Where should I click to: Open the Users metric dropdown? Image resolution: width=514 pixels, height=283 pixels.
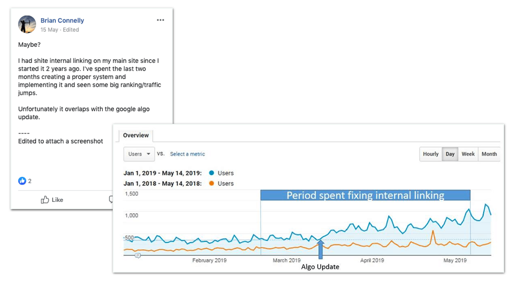coord(139,154)
